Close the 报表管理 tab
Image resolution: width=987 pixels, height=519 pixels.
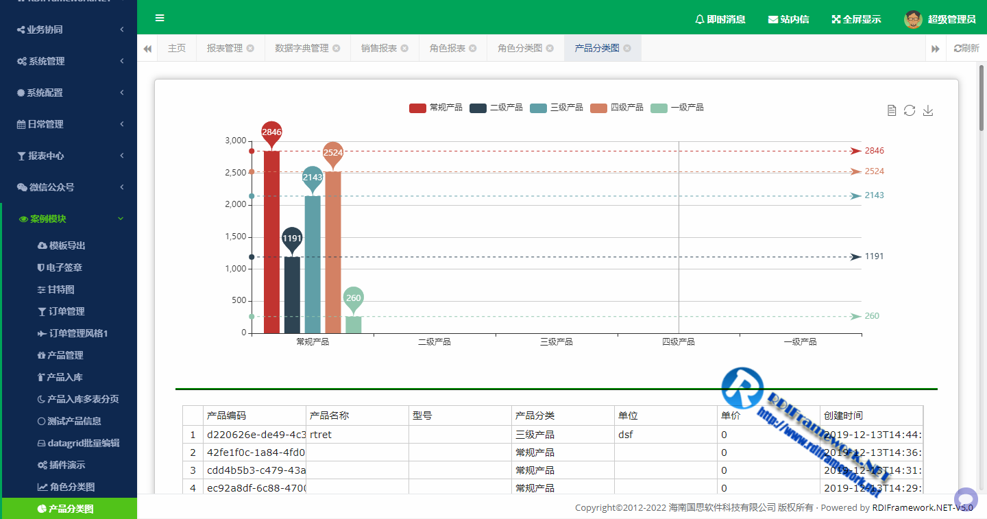(x=250, y=48)
